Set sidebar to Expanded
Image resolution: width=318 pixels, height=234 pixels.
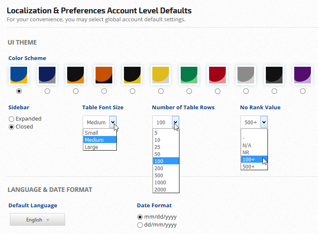pyautogui.click(x=12, y=119)
